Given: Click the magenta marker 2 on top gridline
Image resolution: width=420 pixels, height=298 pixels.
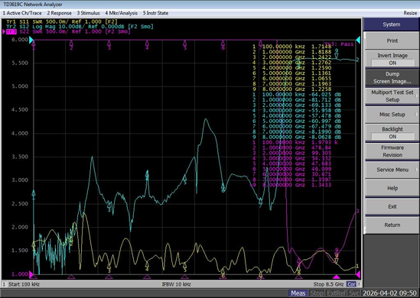Looking at the screenshot, I should pyautogui.click(x=71, y=45).
